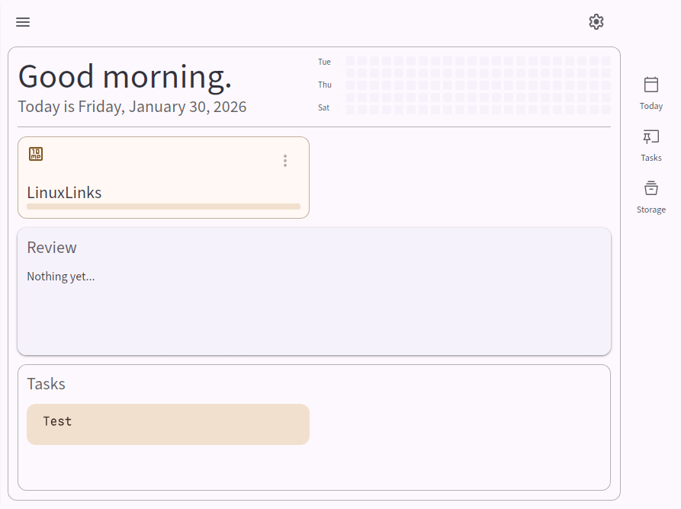Click the Review section heading

click(x=52, y=248)
